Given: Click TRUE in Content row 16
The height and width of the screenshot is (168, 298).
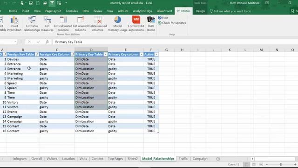Looking at the screenshot, I should (x=151, y=131).
